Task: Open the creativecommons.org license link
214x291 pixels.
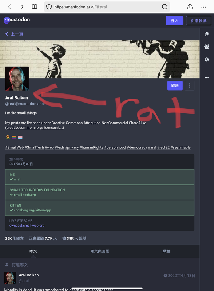Action: pos(35,128)
